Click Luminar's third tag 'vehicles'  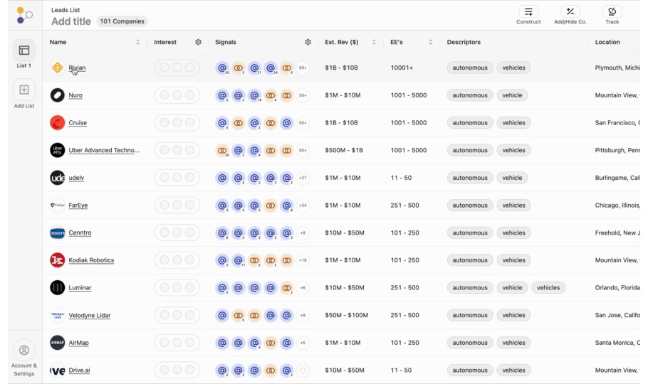point(548,288)
